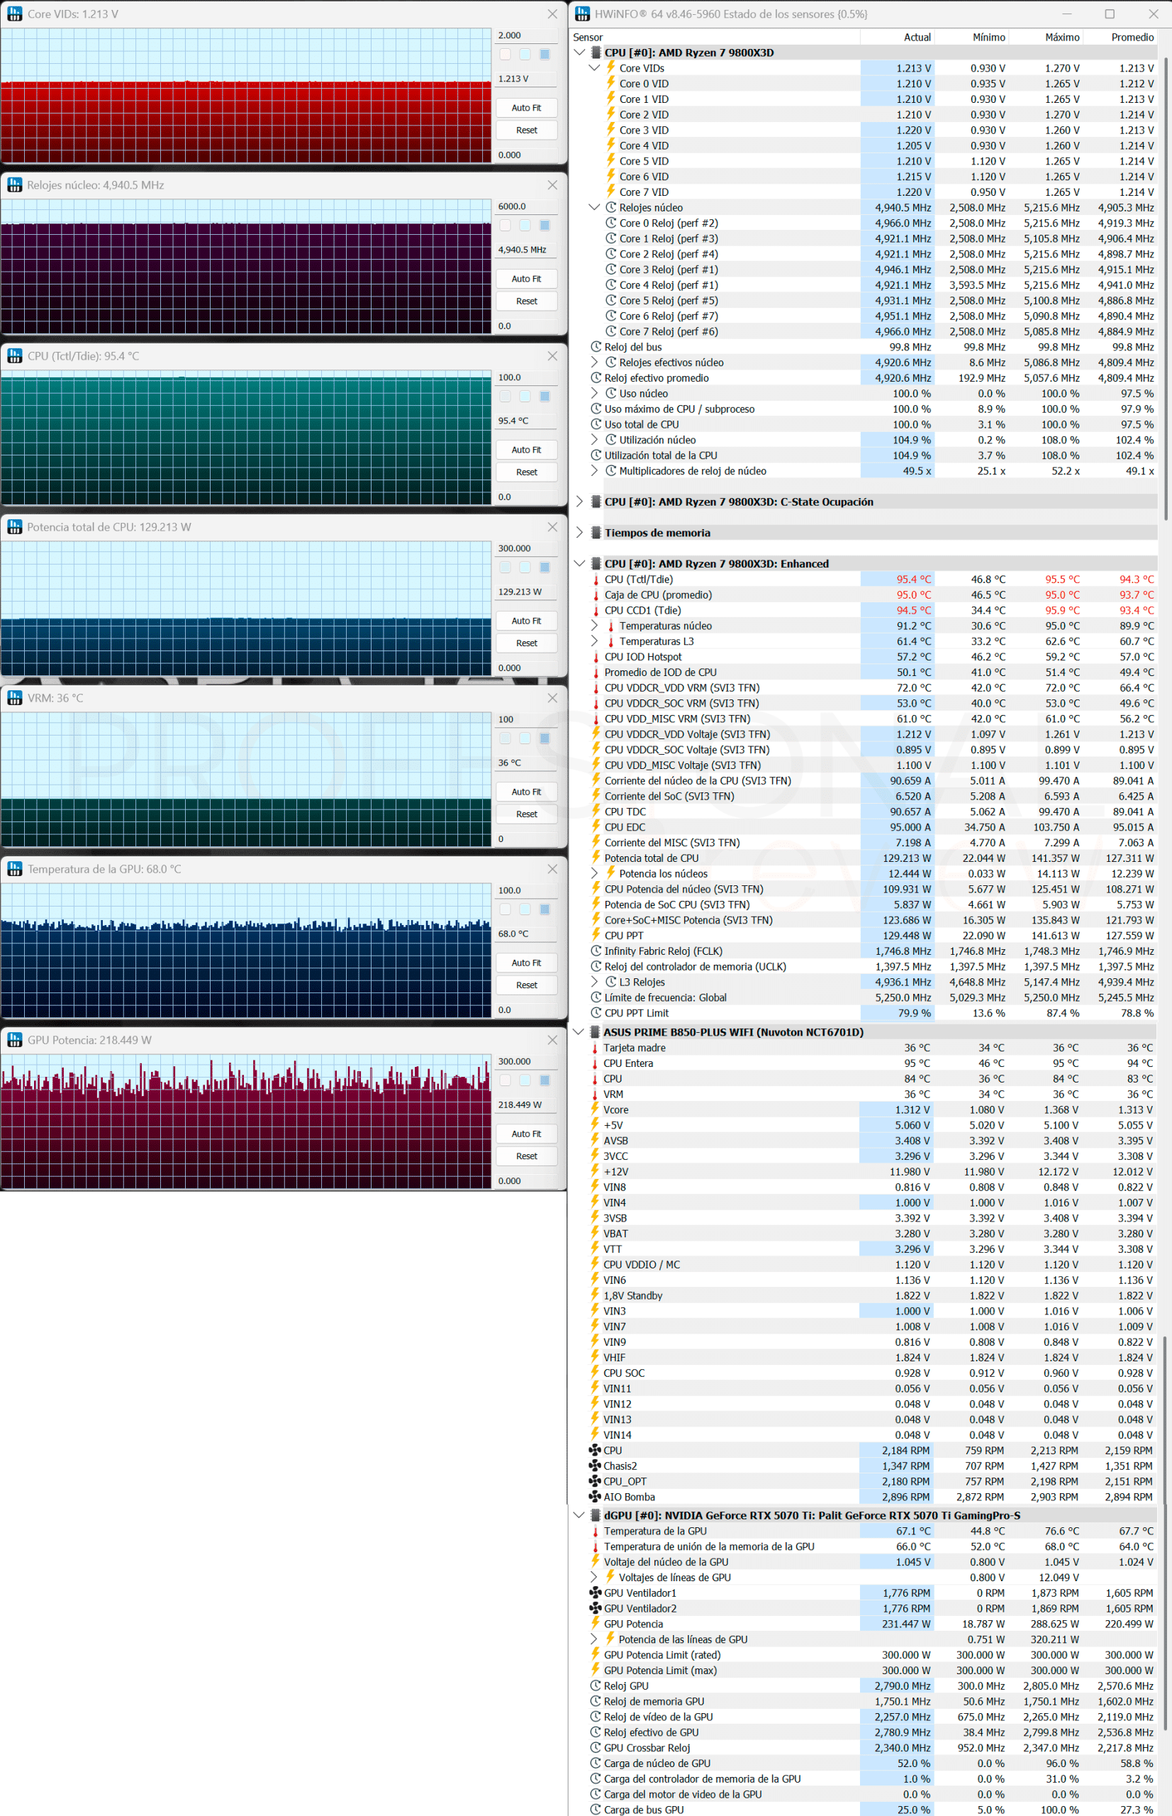Screen dimensions: 1172x1816
Task: Click the fan icon on GPU Ventilador2 row
Action: coord(596,1608)
